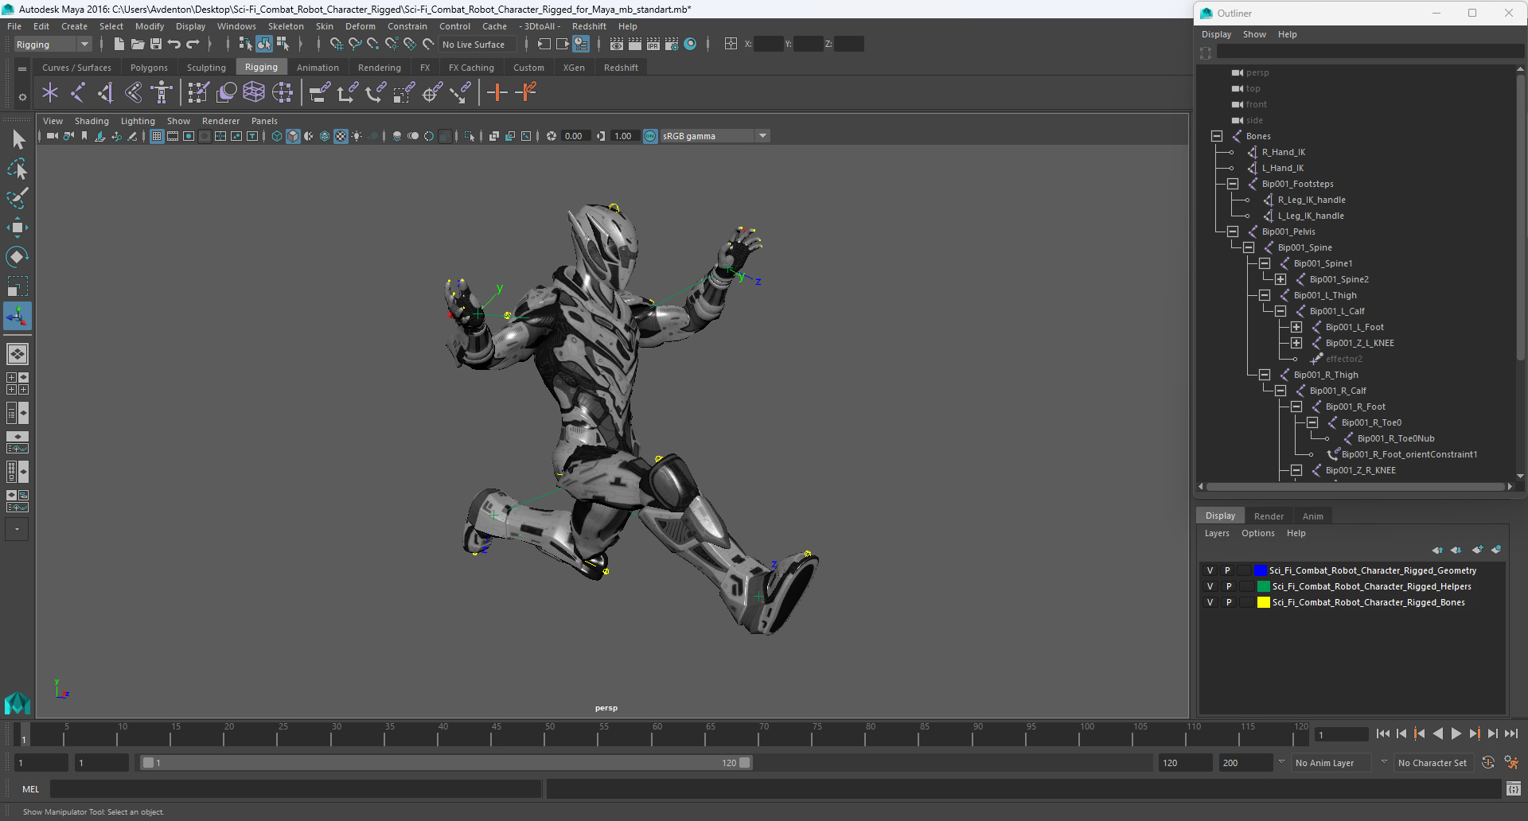Click the orange Set Key shelf icon
Screen dimensions: 1528x821
[x=497, y=92]
